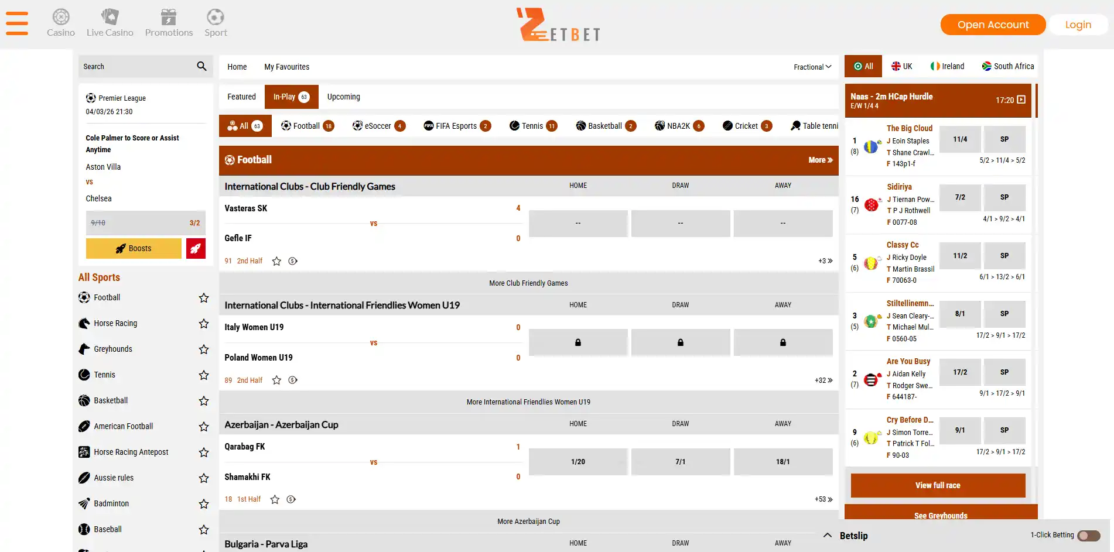Screen dimensions: 1114x552
Task: Click the Promotions gift icon
Action: 169,16
